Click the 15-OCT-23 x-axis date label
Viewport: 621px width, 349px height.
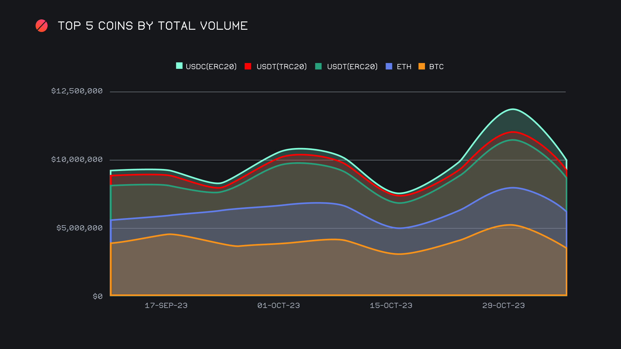pyautogui.click(x=391, y=306)
